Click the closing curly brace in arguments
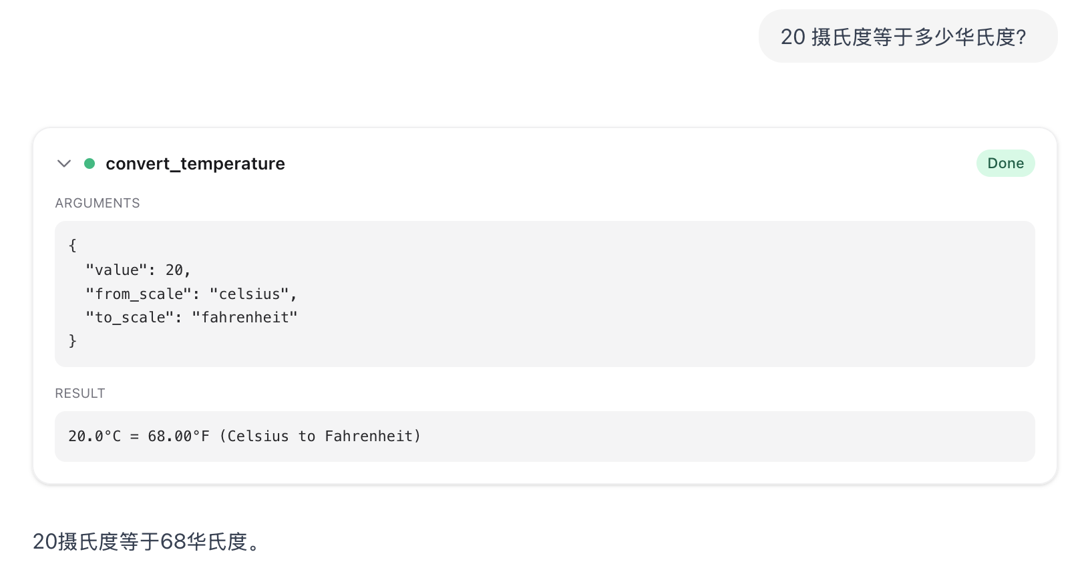1078x582 pixels. (73, 341)
